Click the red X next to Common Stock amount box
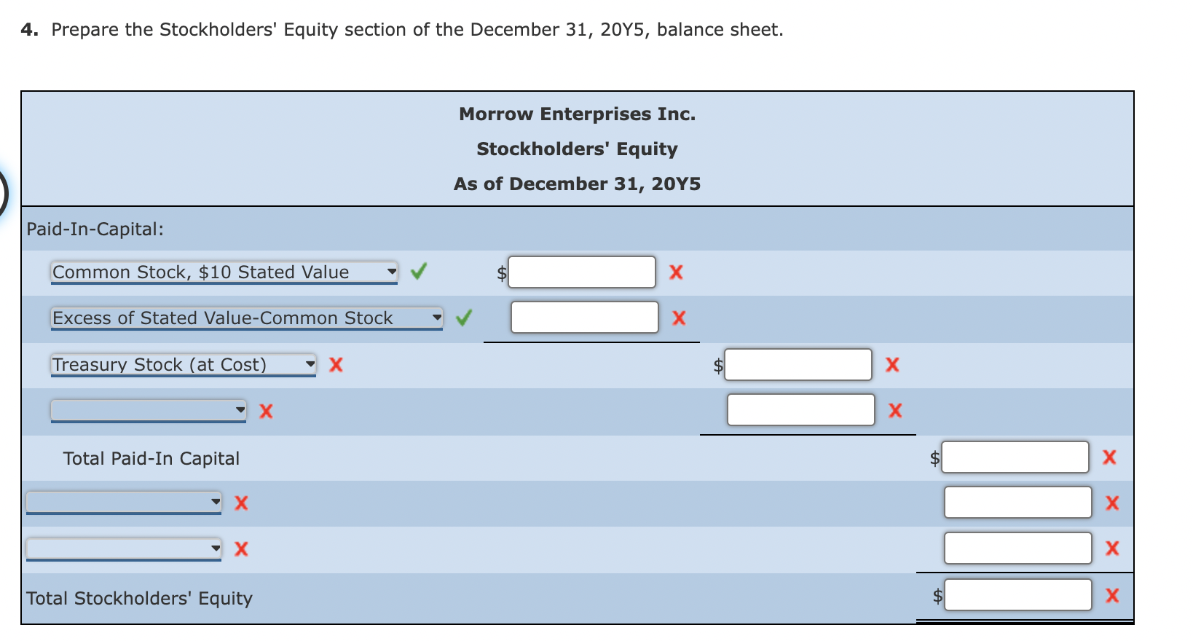This screenshot has height=641, width=1193. coord(676,272)
